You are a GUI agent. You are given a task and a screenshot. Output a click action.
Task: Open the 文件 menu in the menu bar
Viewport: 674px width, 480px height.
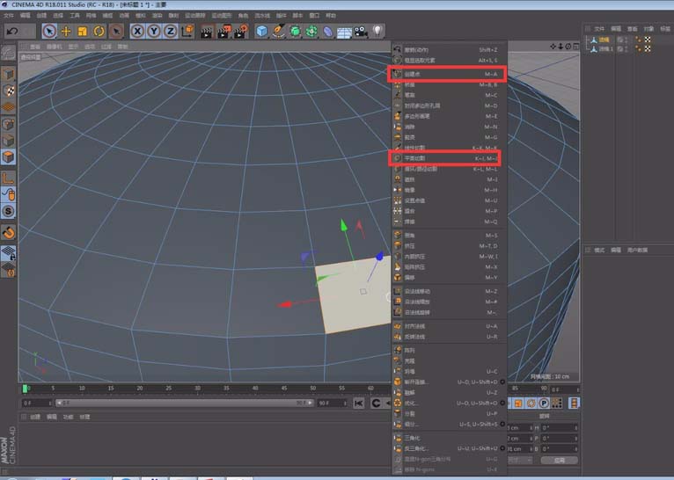click(9, 15)
